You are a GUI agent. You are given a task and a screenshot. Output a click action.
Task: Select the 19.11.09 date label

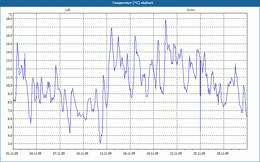coord(152,154)
